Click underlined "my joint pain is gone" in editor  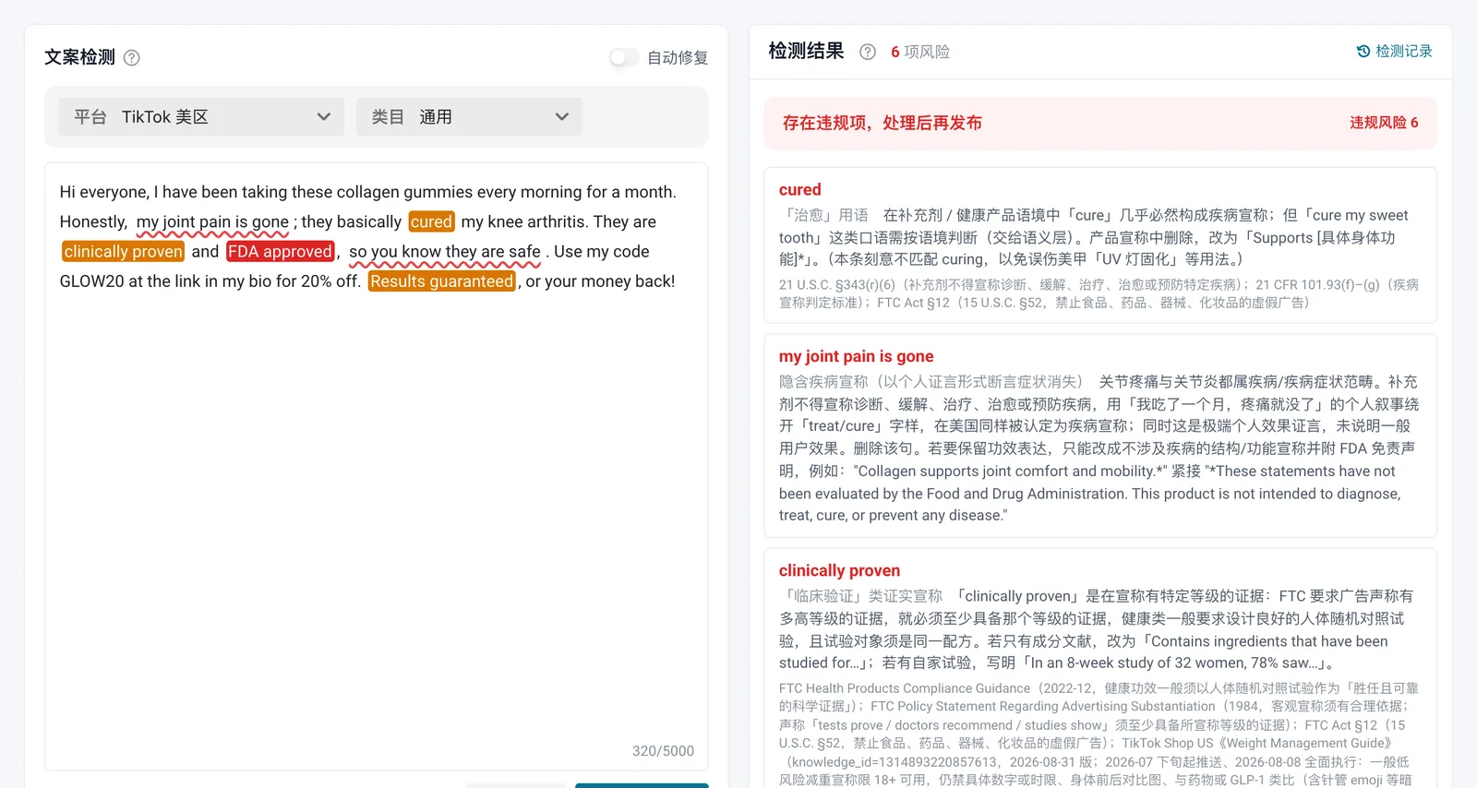(x=212, y=222)
